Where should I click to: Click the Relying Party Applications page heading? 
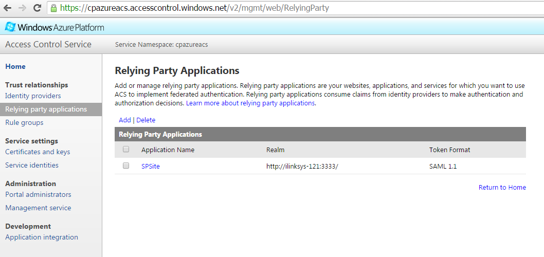177,71
